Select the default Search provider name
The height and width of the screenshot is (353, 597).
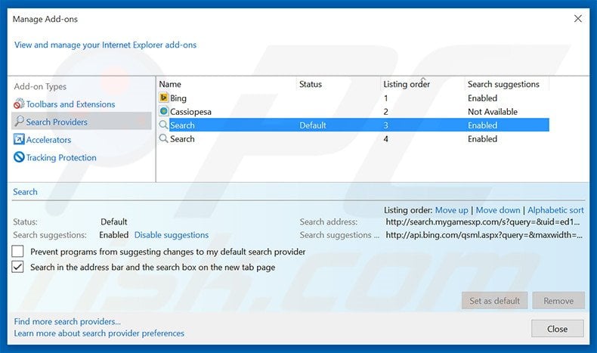182,125
